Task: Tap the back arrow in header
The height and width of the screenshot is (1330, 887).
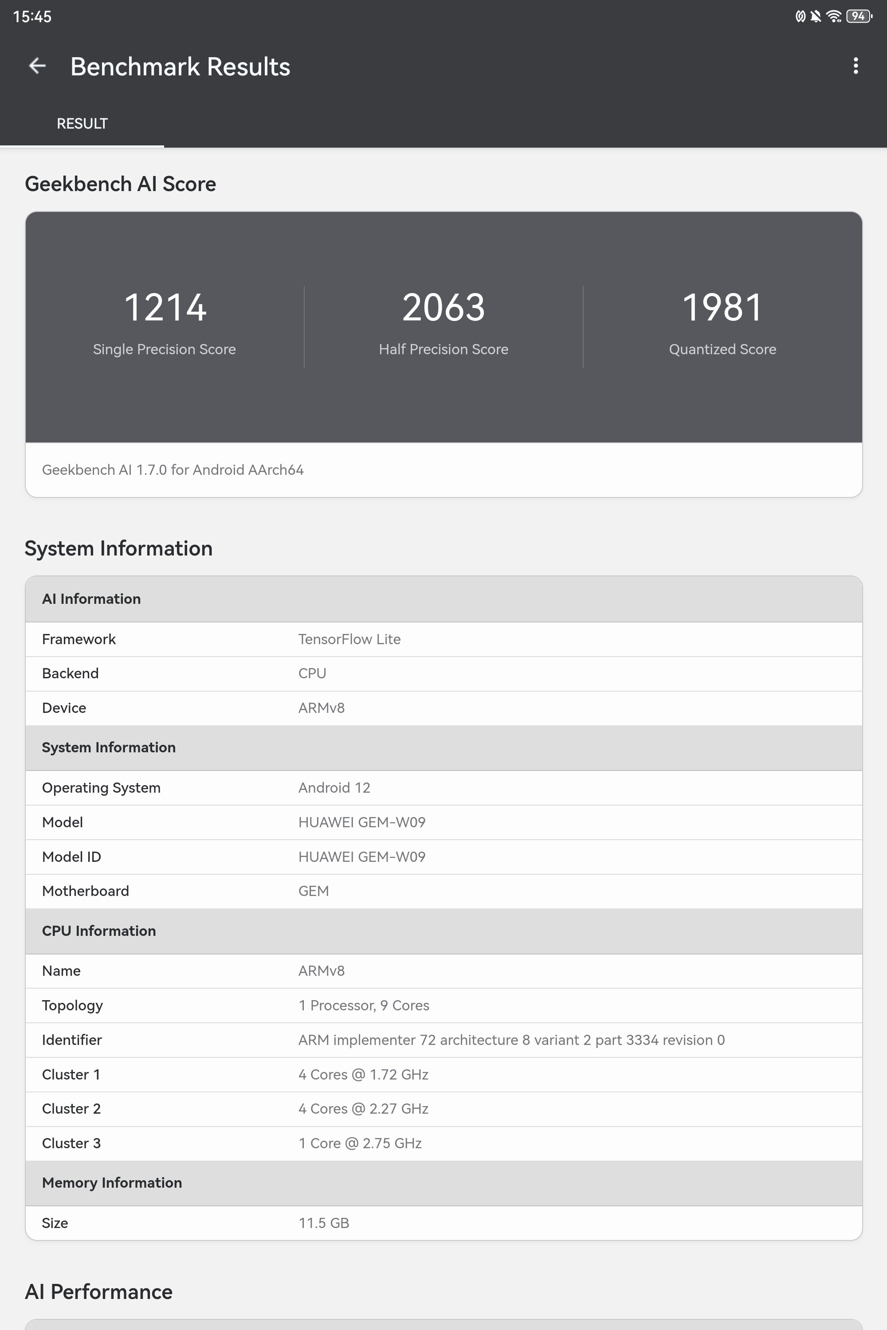Action: coord(37,66)
